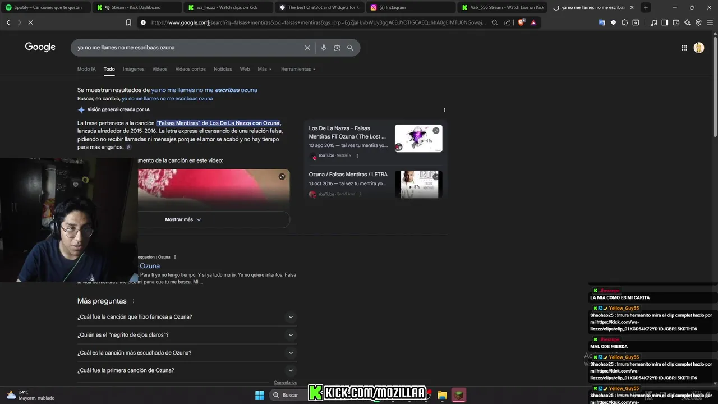Click the Google search input field

click(188, 48)
